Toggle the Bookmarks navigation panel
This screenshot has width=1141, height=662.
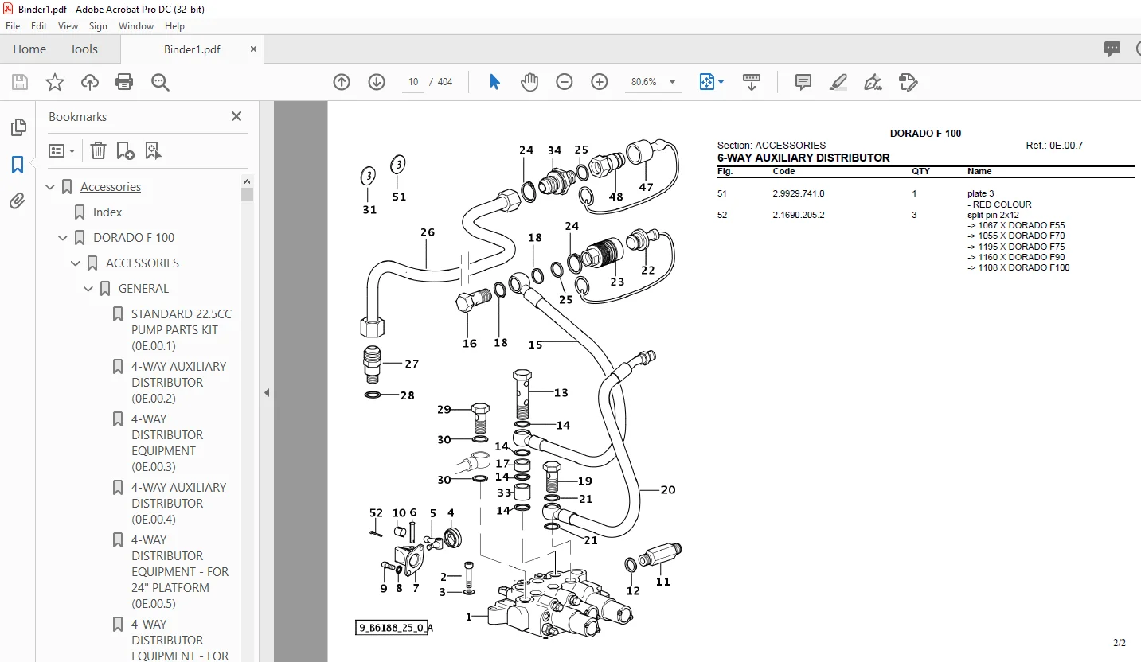point(18,165)
